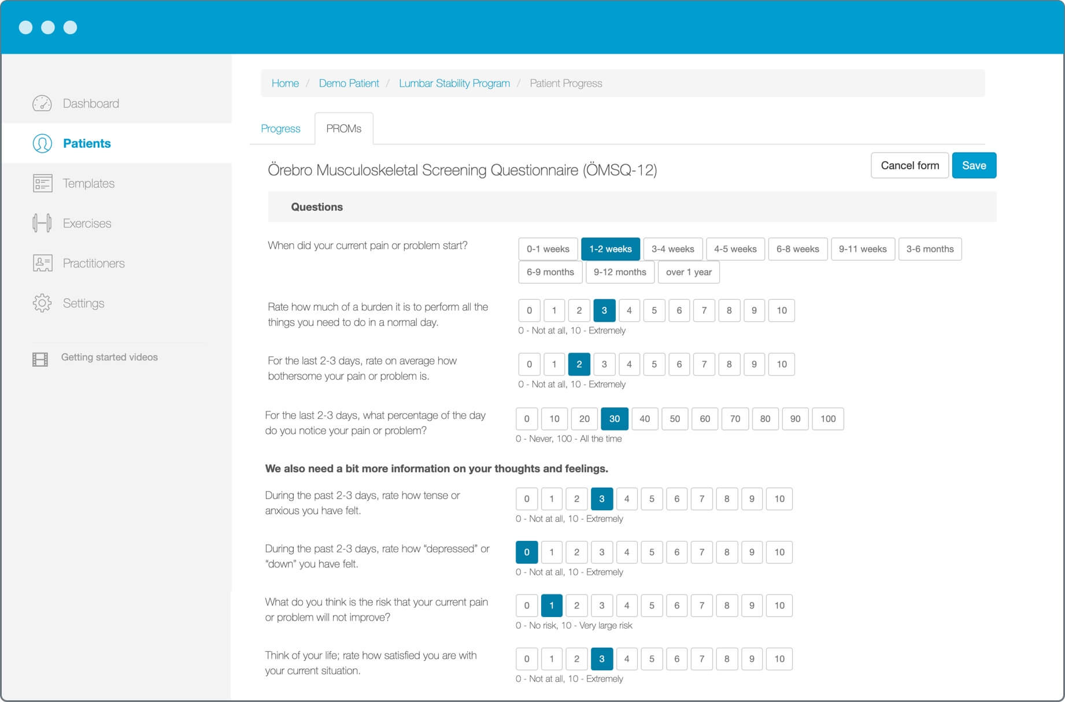Click the Exercises dumbbell icon
Image resolution: width=1065 pixels, height=702 pixels.
point(42,223)
